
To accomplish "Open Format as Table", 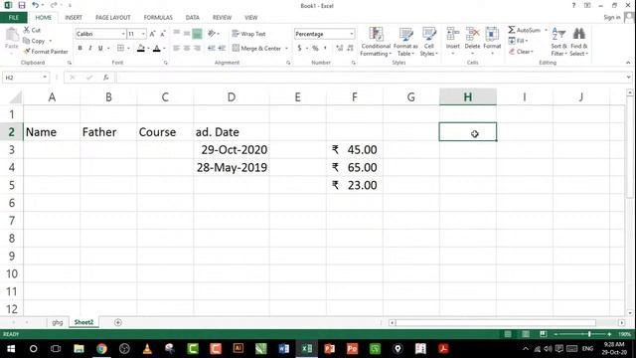I will point(405,42).
